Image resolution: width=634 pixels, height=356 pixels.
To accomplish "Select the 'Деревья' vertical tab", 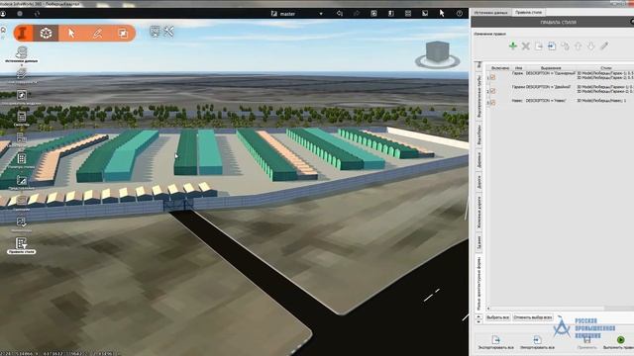I will [479, 160].
